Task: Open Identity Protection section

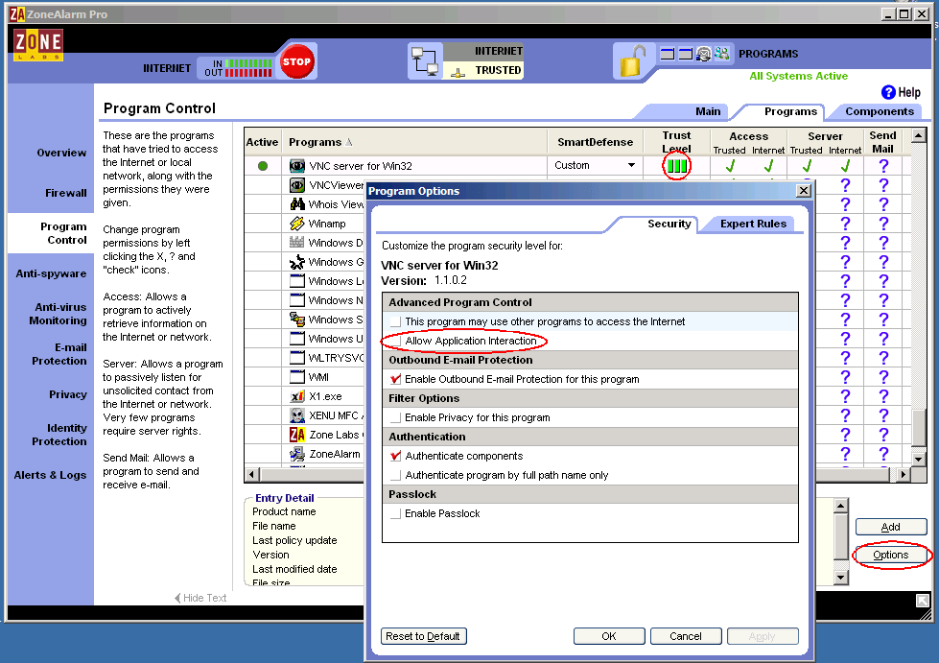Action: tap(59, 435)
